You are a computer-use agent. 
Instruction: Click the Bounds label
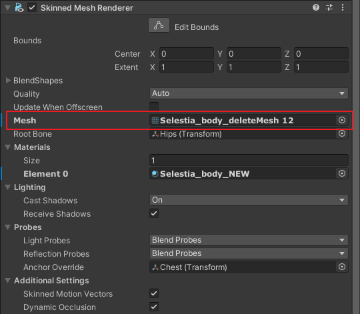coord(27,41)
